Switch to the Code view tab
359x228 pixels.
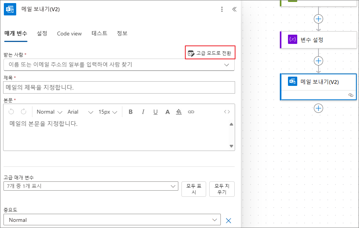(x=69, y=34)
